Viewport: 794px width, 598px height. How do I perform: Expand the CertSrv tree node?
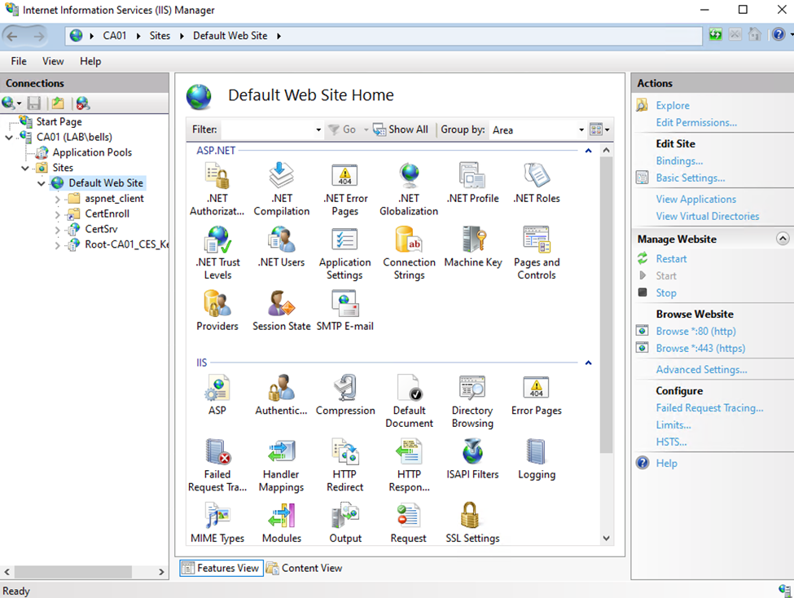click(x=58, y=230)
